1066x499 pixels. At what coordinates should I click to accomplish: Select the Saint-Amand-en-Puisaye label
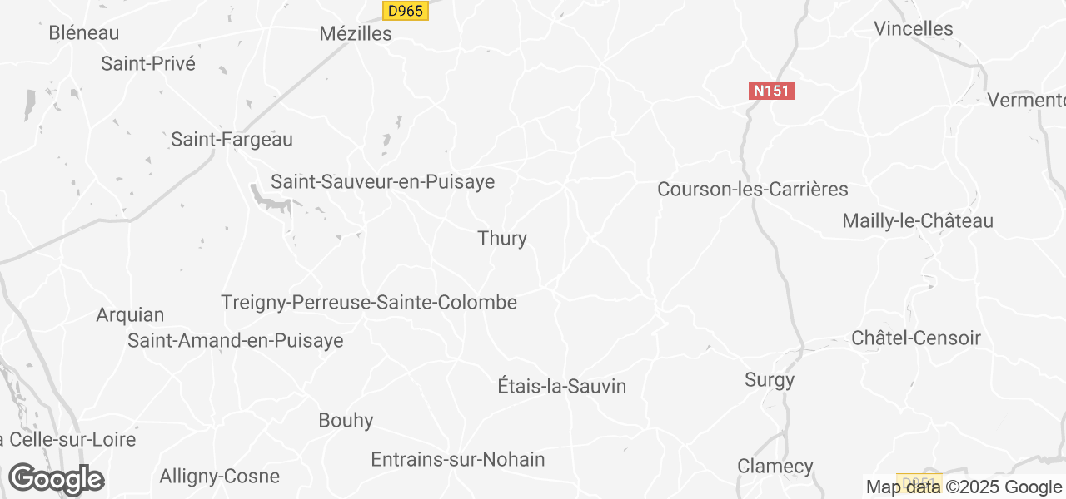tap(235, 341)
